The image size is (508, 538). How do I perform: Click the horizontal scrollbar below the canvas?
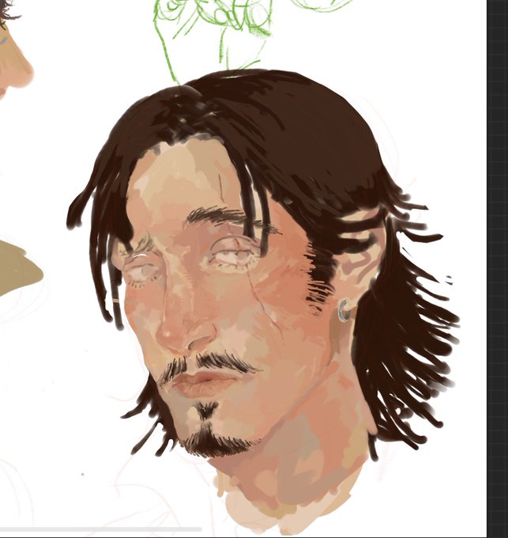[x=100, y=529]
